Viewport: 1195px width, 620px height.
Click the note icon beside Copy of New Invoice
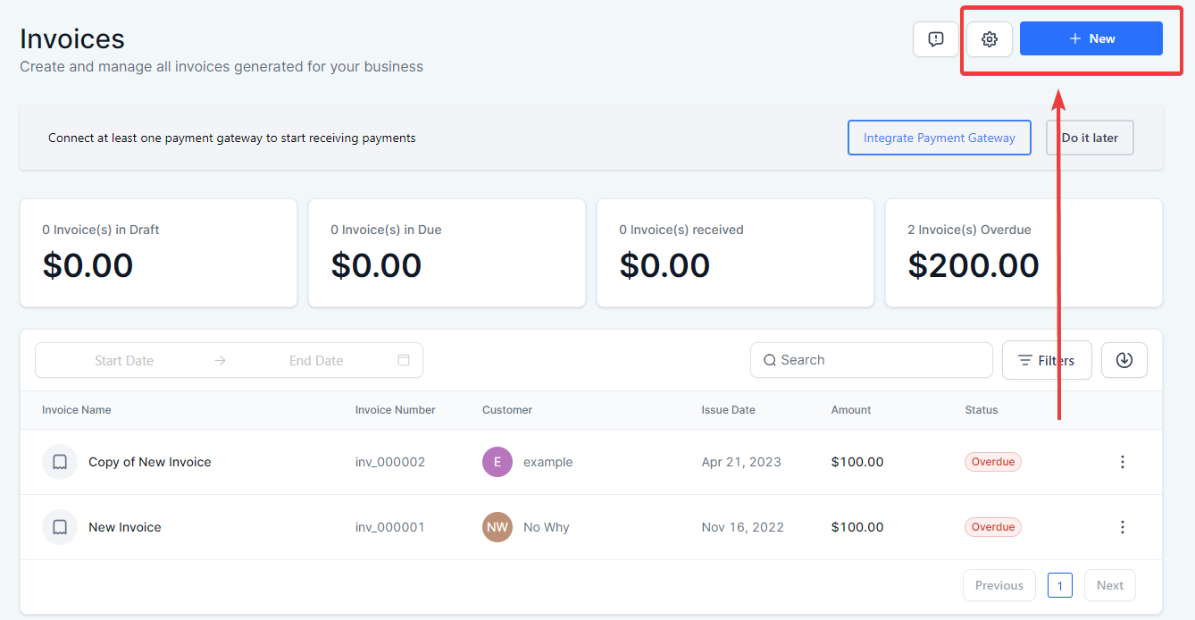coord(59,462)
